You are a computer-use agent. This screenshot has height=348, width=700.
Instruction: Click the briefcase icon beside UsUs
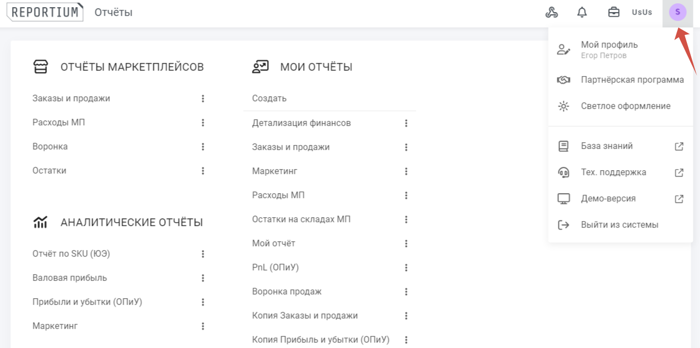pyautogui.click(x=614, y=12)
